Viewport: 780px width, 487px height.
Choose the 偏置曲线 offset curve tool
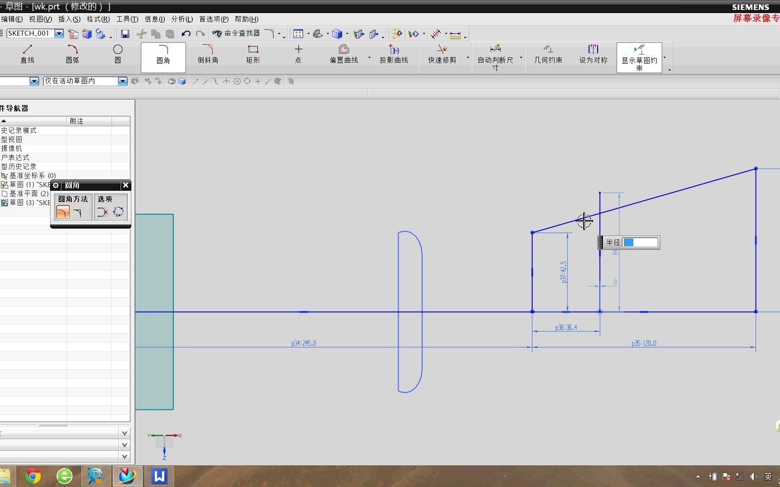click(344, 54)
